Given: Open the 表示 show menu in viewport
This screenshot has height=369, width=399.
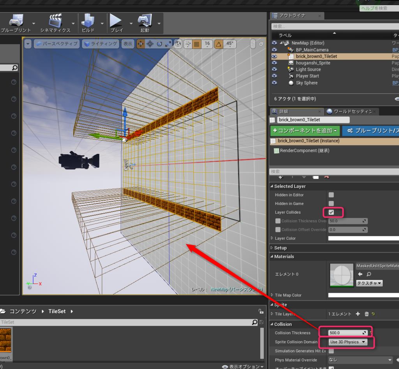Looking at the screenshot, I should coord(128,44).
